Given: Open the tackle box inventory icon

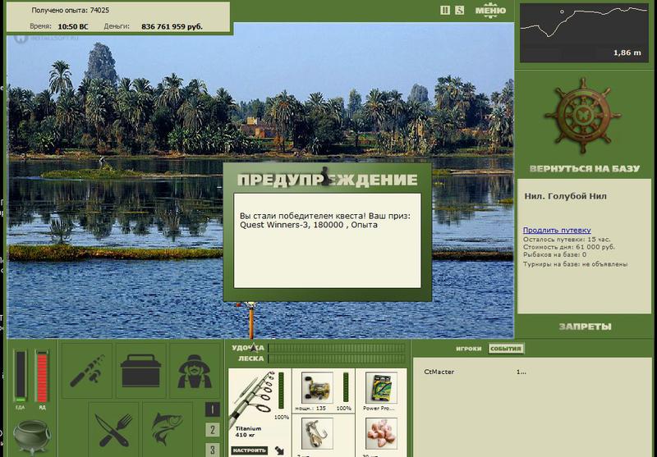Looking at the screenshot, I should click(140, 371).
